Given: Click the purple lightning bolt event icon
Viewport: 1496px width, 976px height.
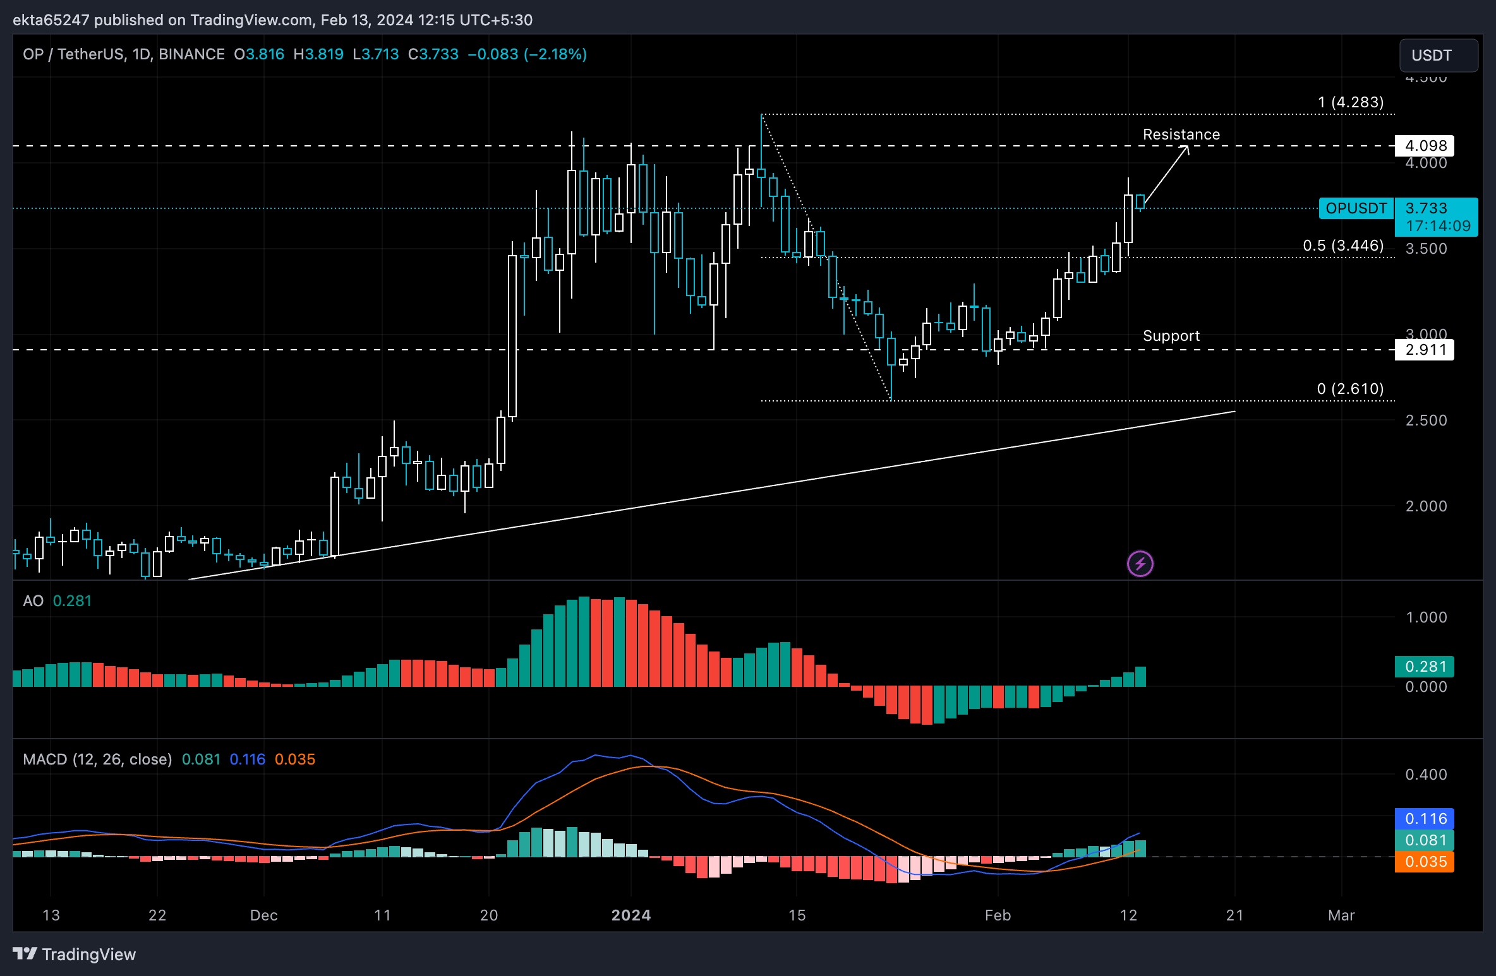Looking at the screenshot, I should coord(1140,564).
